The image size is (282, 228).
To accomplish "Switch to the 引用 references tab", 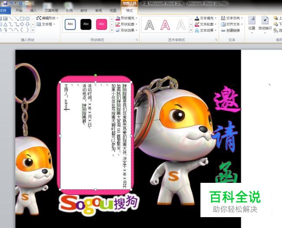I will tap(69, 10).
